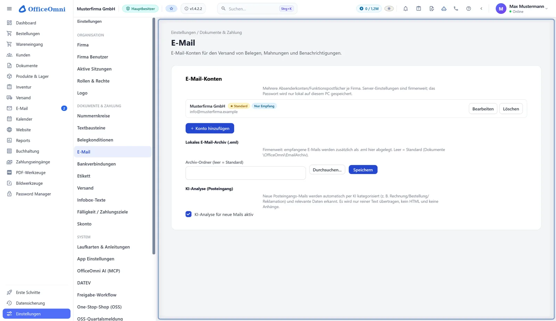Select Bankverbindungen in settings menu
This screenshot has width=556, height=321.
(x=113, y=164)
